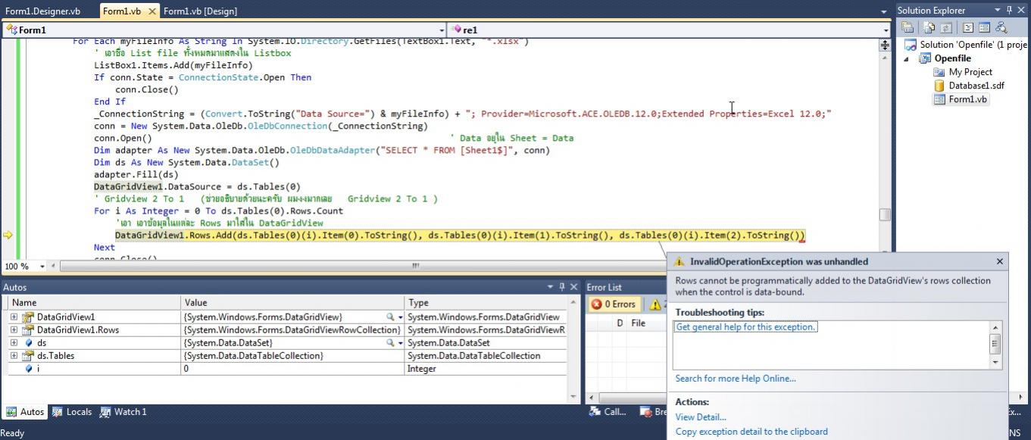The height and width of the screenshot is (440, 1031).
Task: Open the Form1 class dropdown
Action: coord(441,30)
